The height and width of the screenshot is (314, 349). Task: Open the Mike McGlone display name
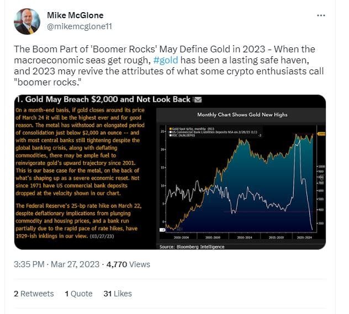click(x=75, y=15)
